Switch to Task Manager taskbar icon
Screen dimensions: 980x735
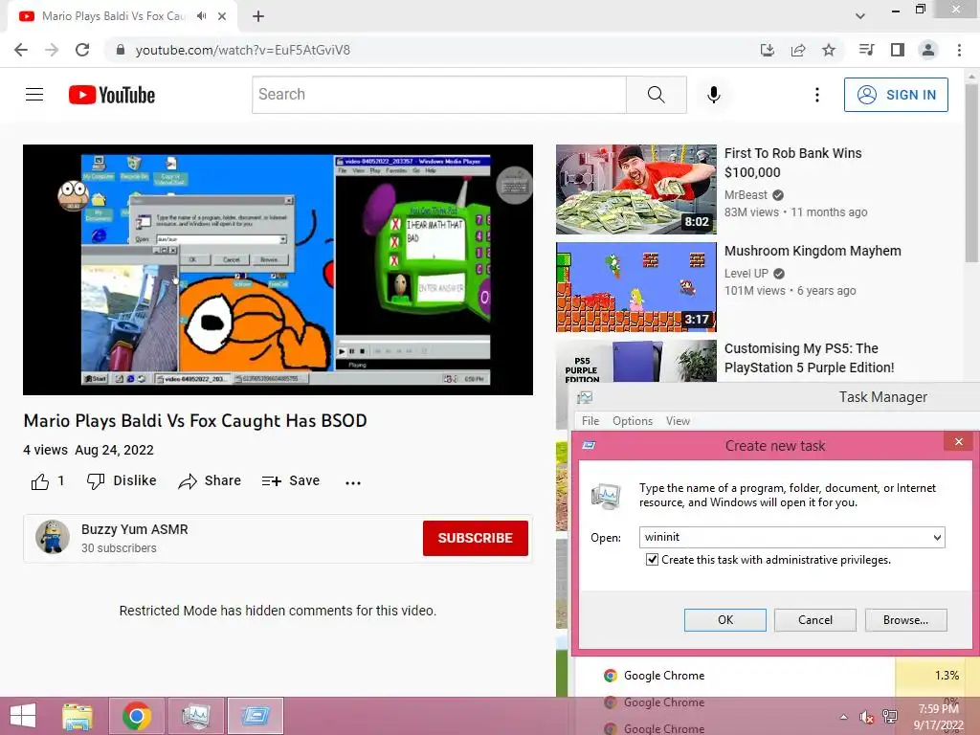(x=195, y=716)
